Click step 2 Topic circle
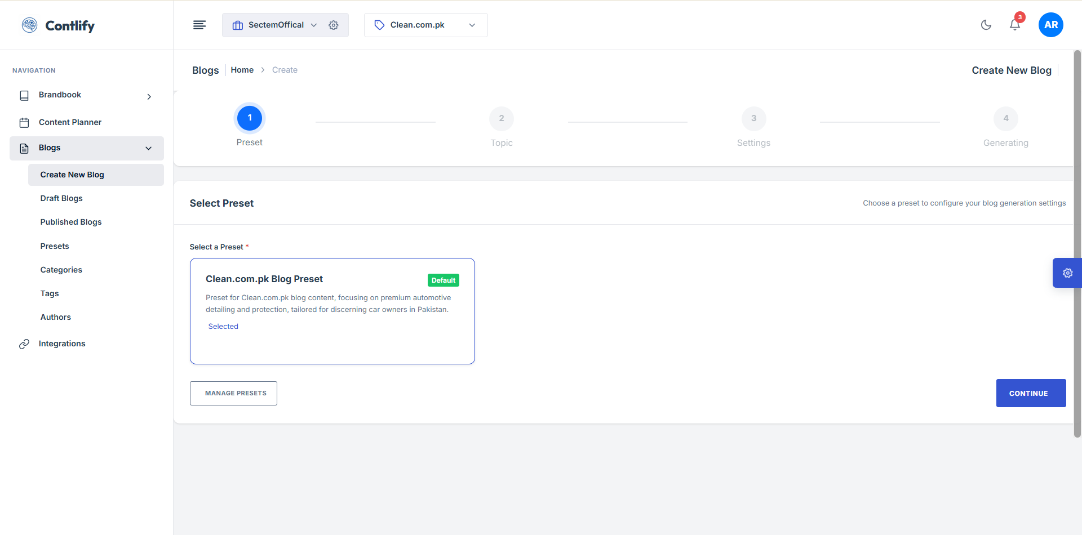Image resolution: width=1082 pixels, height=535 pixels. pos(502,118)
